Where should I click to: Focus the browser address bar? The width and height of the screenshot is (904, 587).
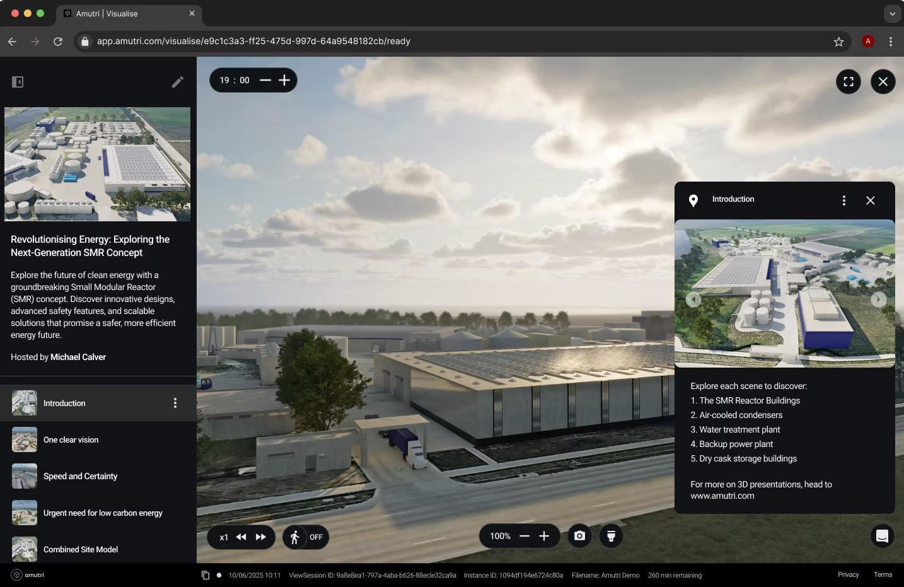click(462, 41)
